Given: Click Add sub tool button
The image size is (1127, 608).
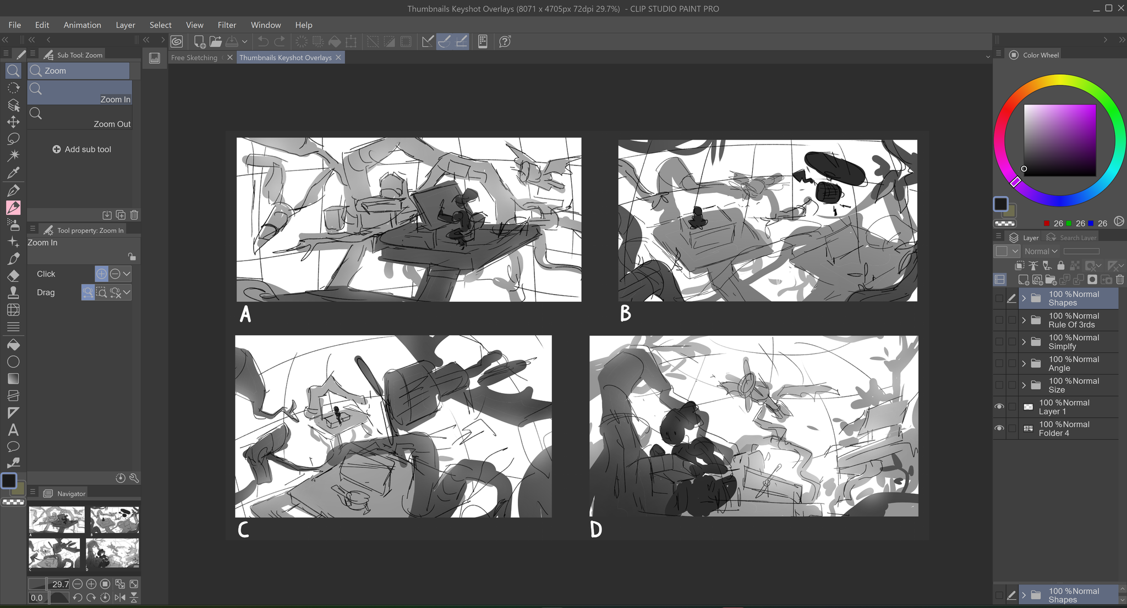Looking at the screenshot, I should coord(81,150).
